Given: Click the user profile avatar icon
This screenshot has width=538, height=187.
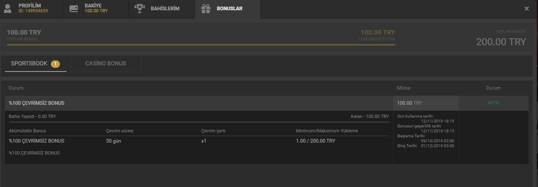Looking at the screenshot, I should (x=8, y=9).
